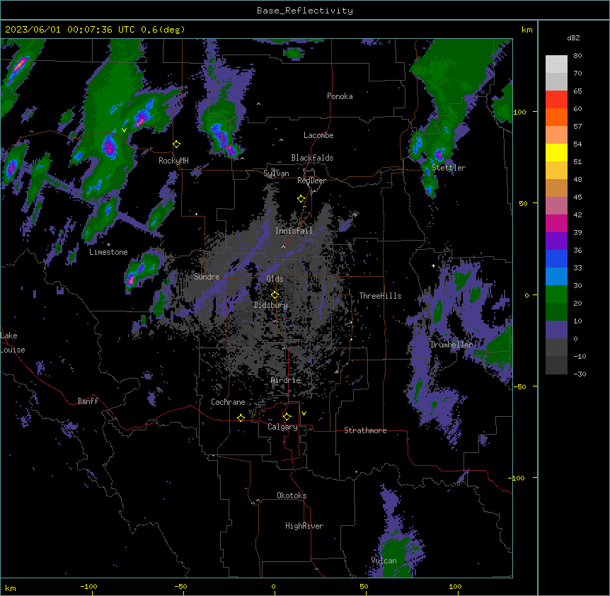Screen dimensions: 610x596
Task: Select the Olds label
Action: point(275,279)
